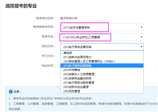Screen dimensions: 158x112
Task: Click the 研究方向 field showing (03)电子商务运营领袖
Action: click(102, 47)
